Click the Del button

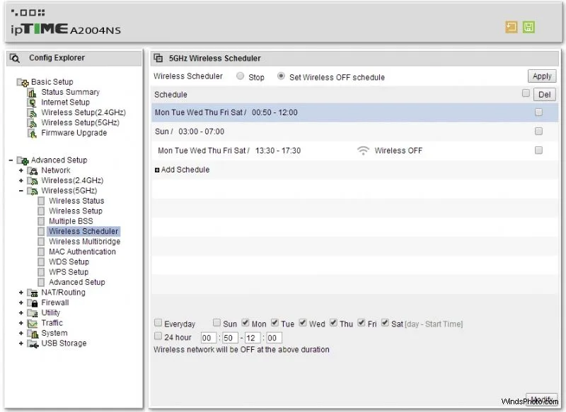point(544,95)
